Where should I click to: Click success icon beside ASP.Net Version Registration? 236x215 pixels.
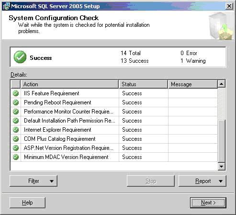(16, 148)
